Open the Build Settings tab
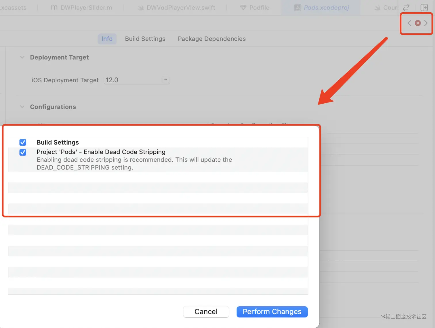This screenshot has width=435, height=328. [145, 39]
